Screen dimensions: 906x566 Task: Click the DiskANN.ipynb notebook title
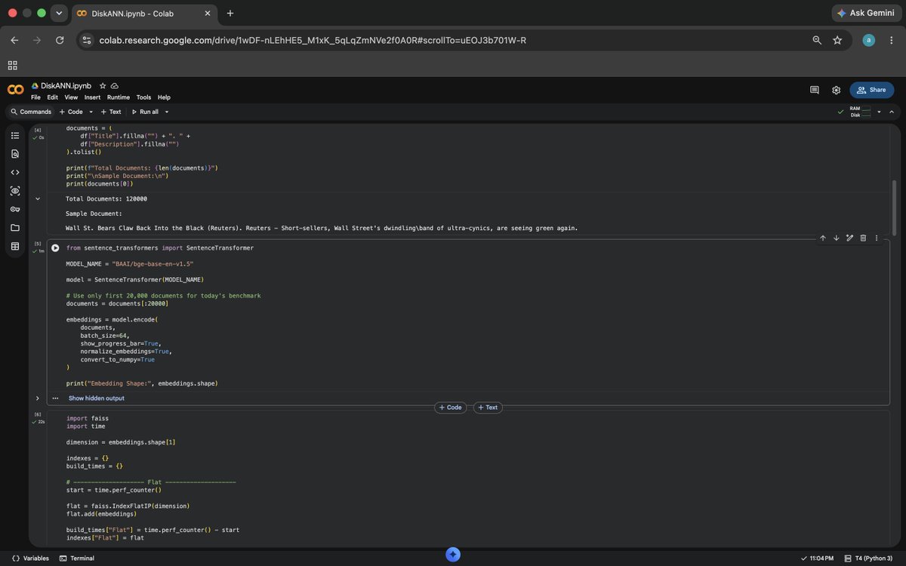66,86
